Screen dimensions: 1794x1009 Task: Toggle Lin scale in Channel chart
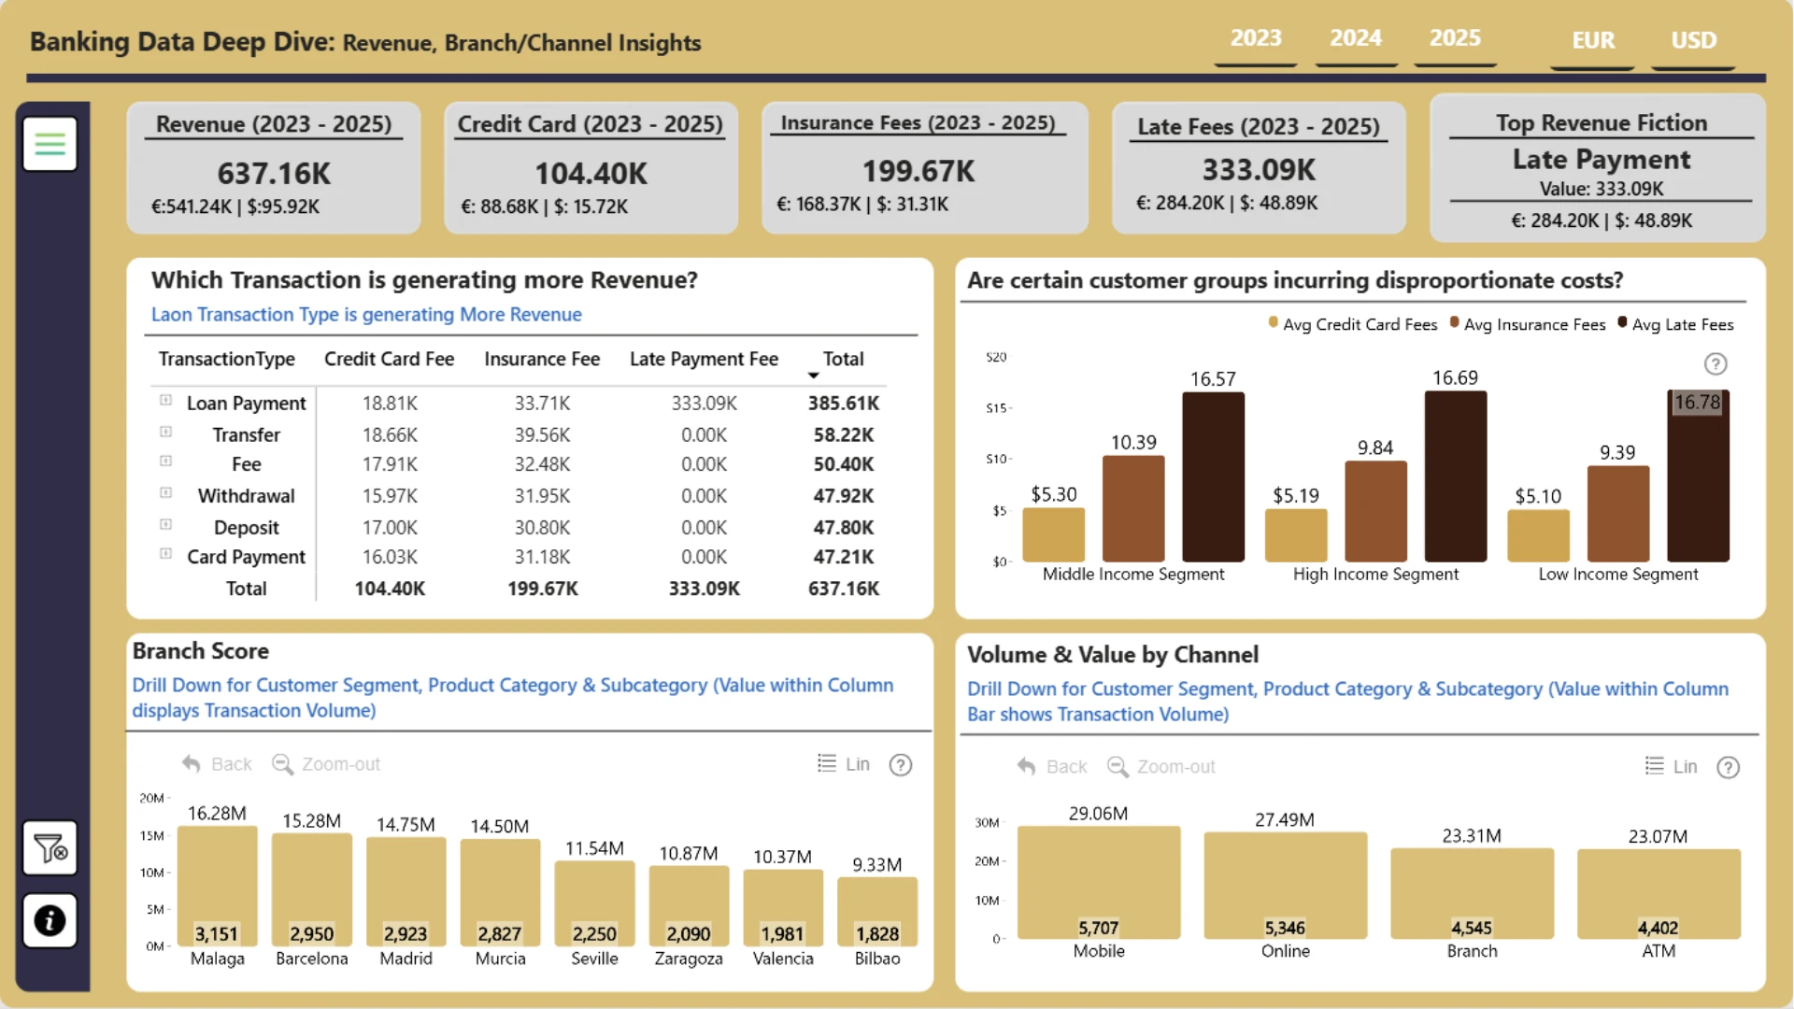point(1672,767)
